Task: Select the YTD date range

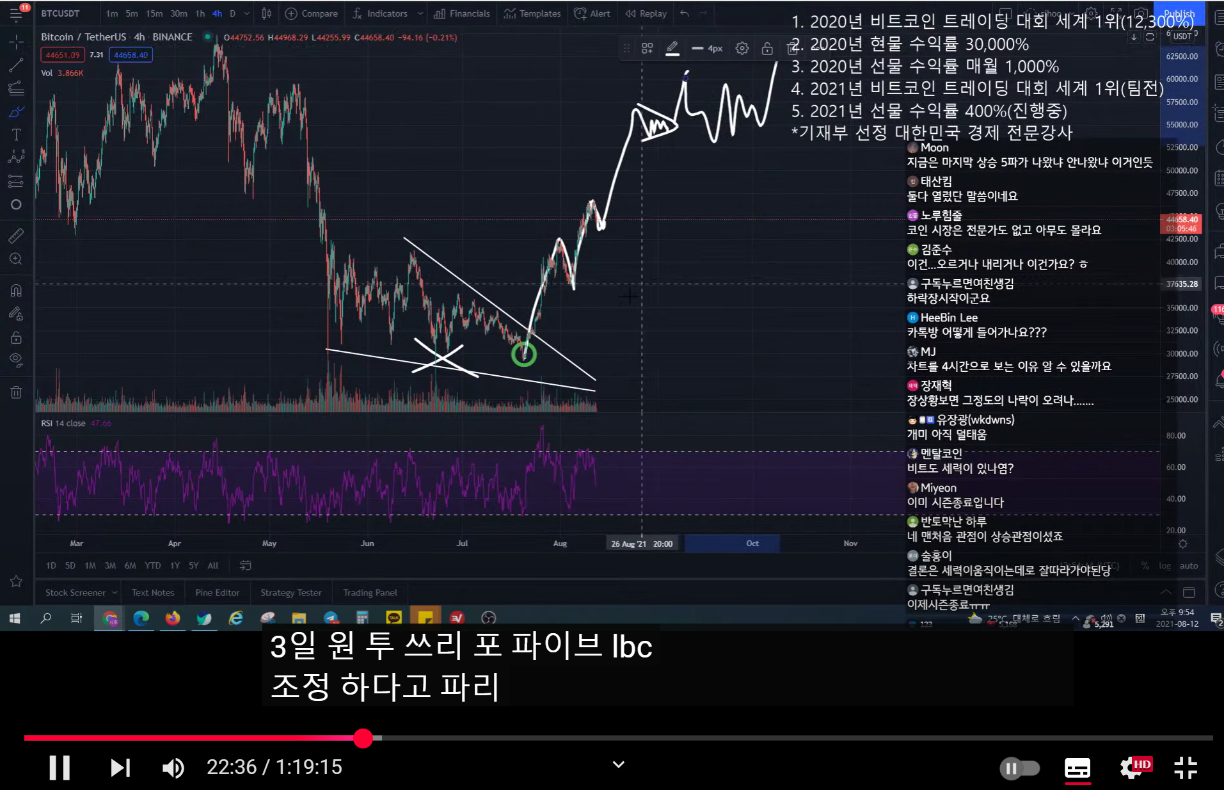Action: click(x=153, y=565)
